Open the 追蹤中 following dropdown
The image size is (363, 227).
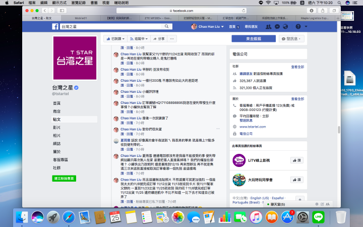click(x=139, y=39)
